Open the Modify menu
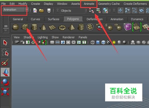Viewport: 149px width, 108px height. click(x=23, y=4)
